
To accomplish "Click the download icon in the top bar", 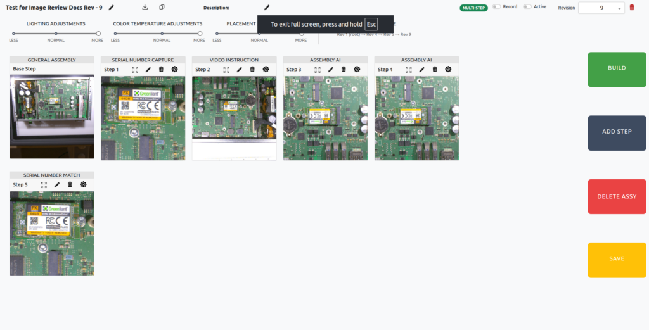I will [145, 7].
